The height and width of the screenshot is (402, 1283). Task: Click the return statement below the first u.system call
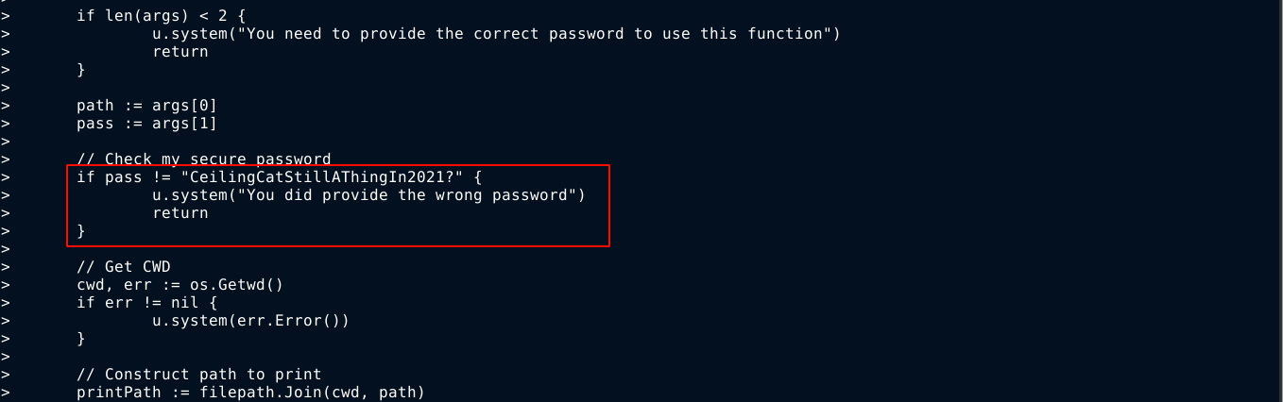tap(180, 52)
